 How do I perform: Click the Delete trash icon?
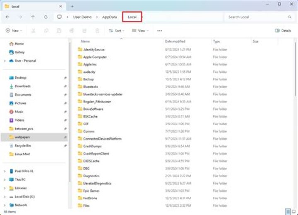(97, 31)
